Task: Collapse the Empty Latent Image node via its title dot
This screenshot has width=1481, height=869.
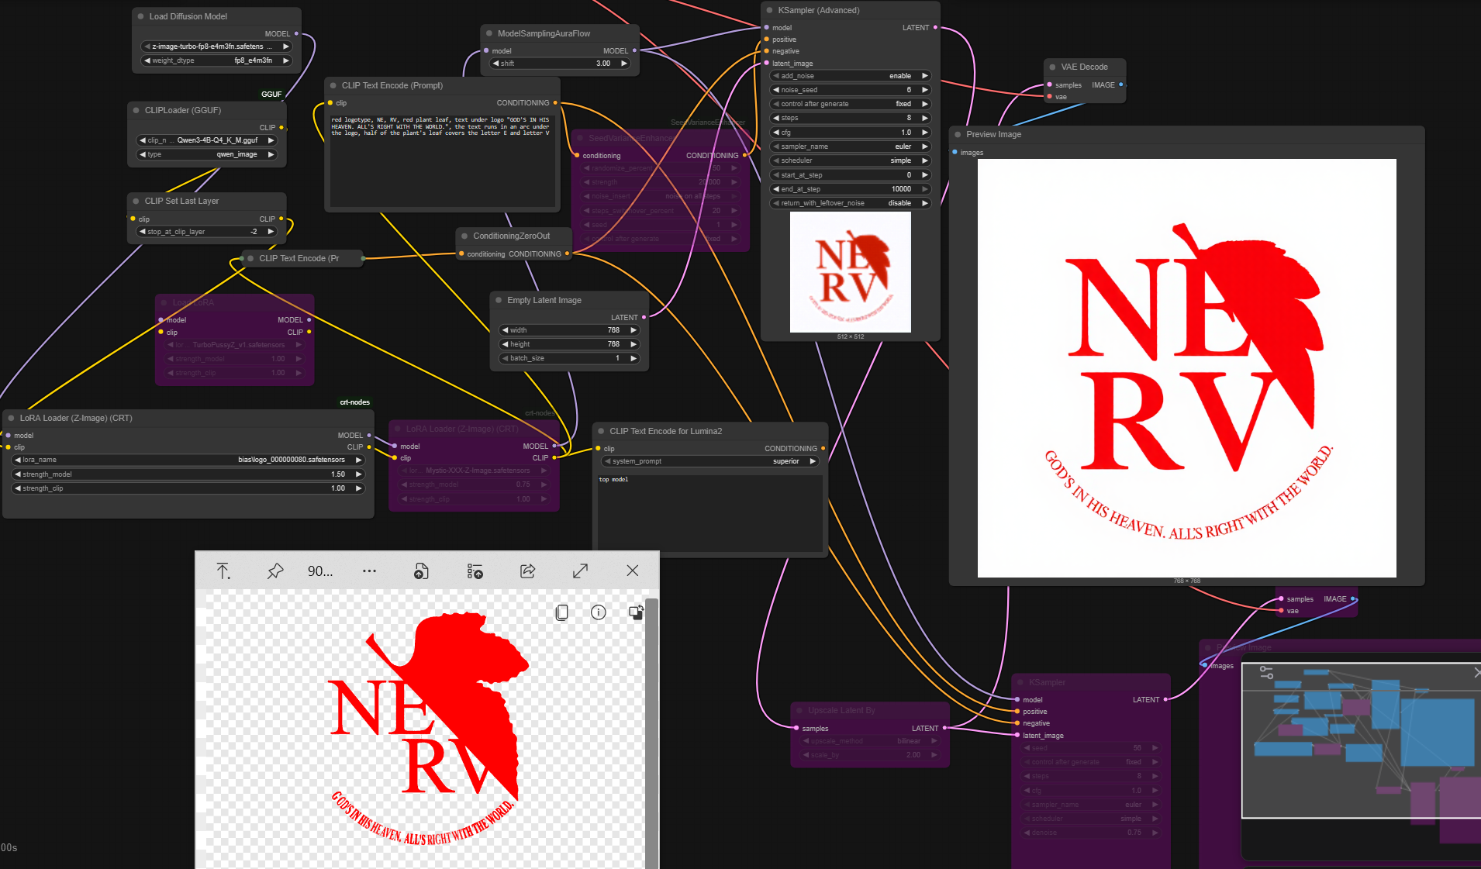Action: coord(499,300)
